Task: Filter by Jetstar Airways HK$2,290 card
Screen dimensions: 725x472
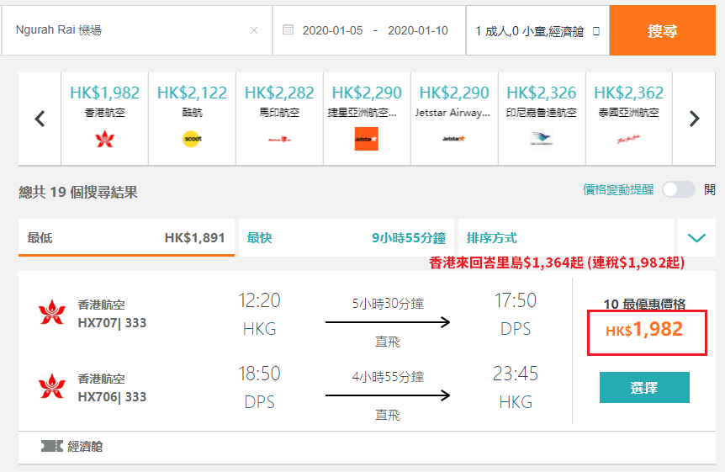Action: point(454,119)
